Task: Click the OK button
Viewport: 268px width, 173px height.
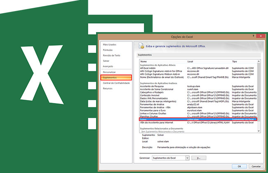Action: pos(239,166)
